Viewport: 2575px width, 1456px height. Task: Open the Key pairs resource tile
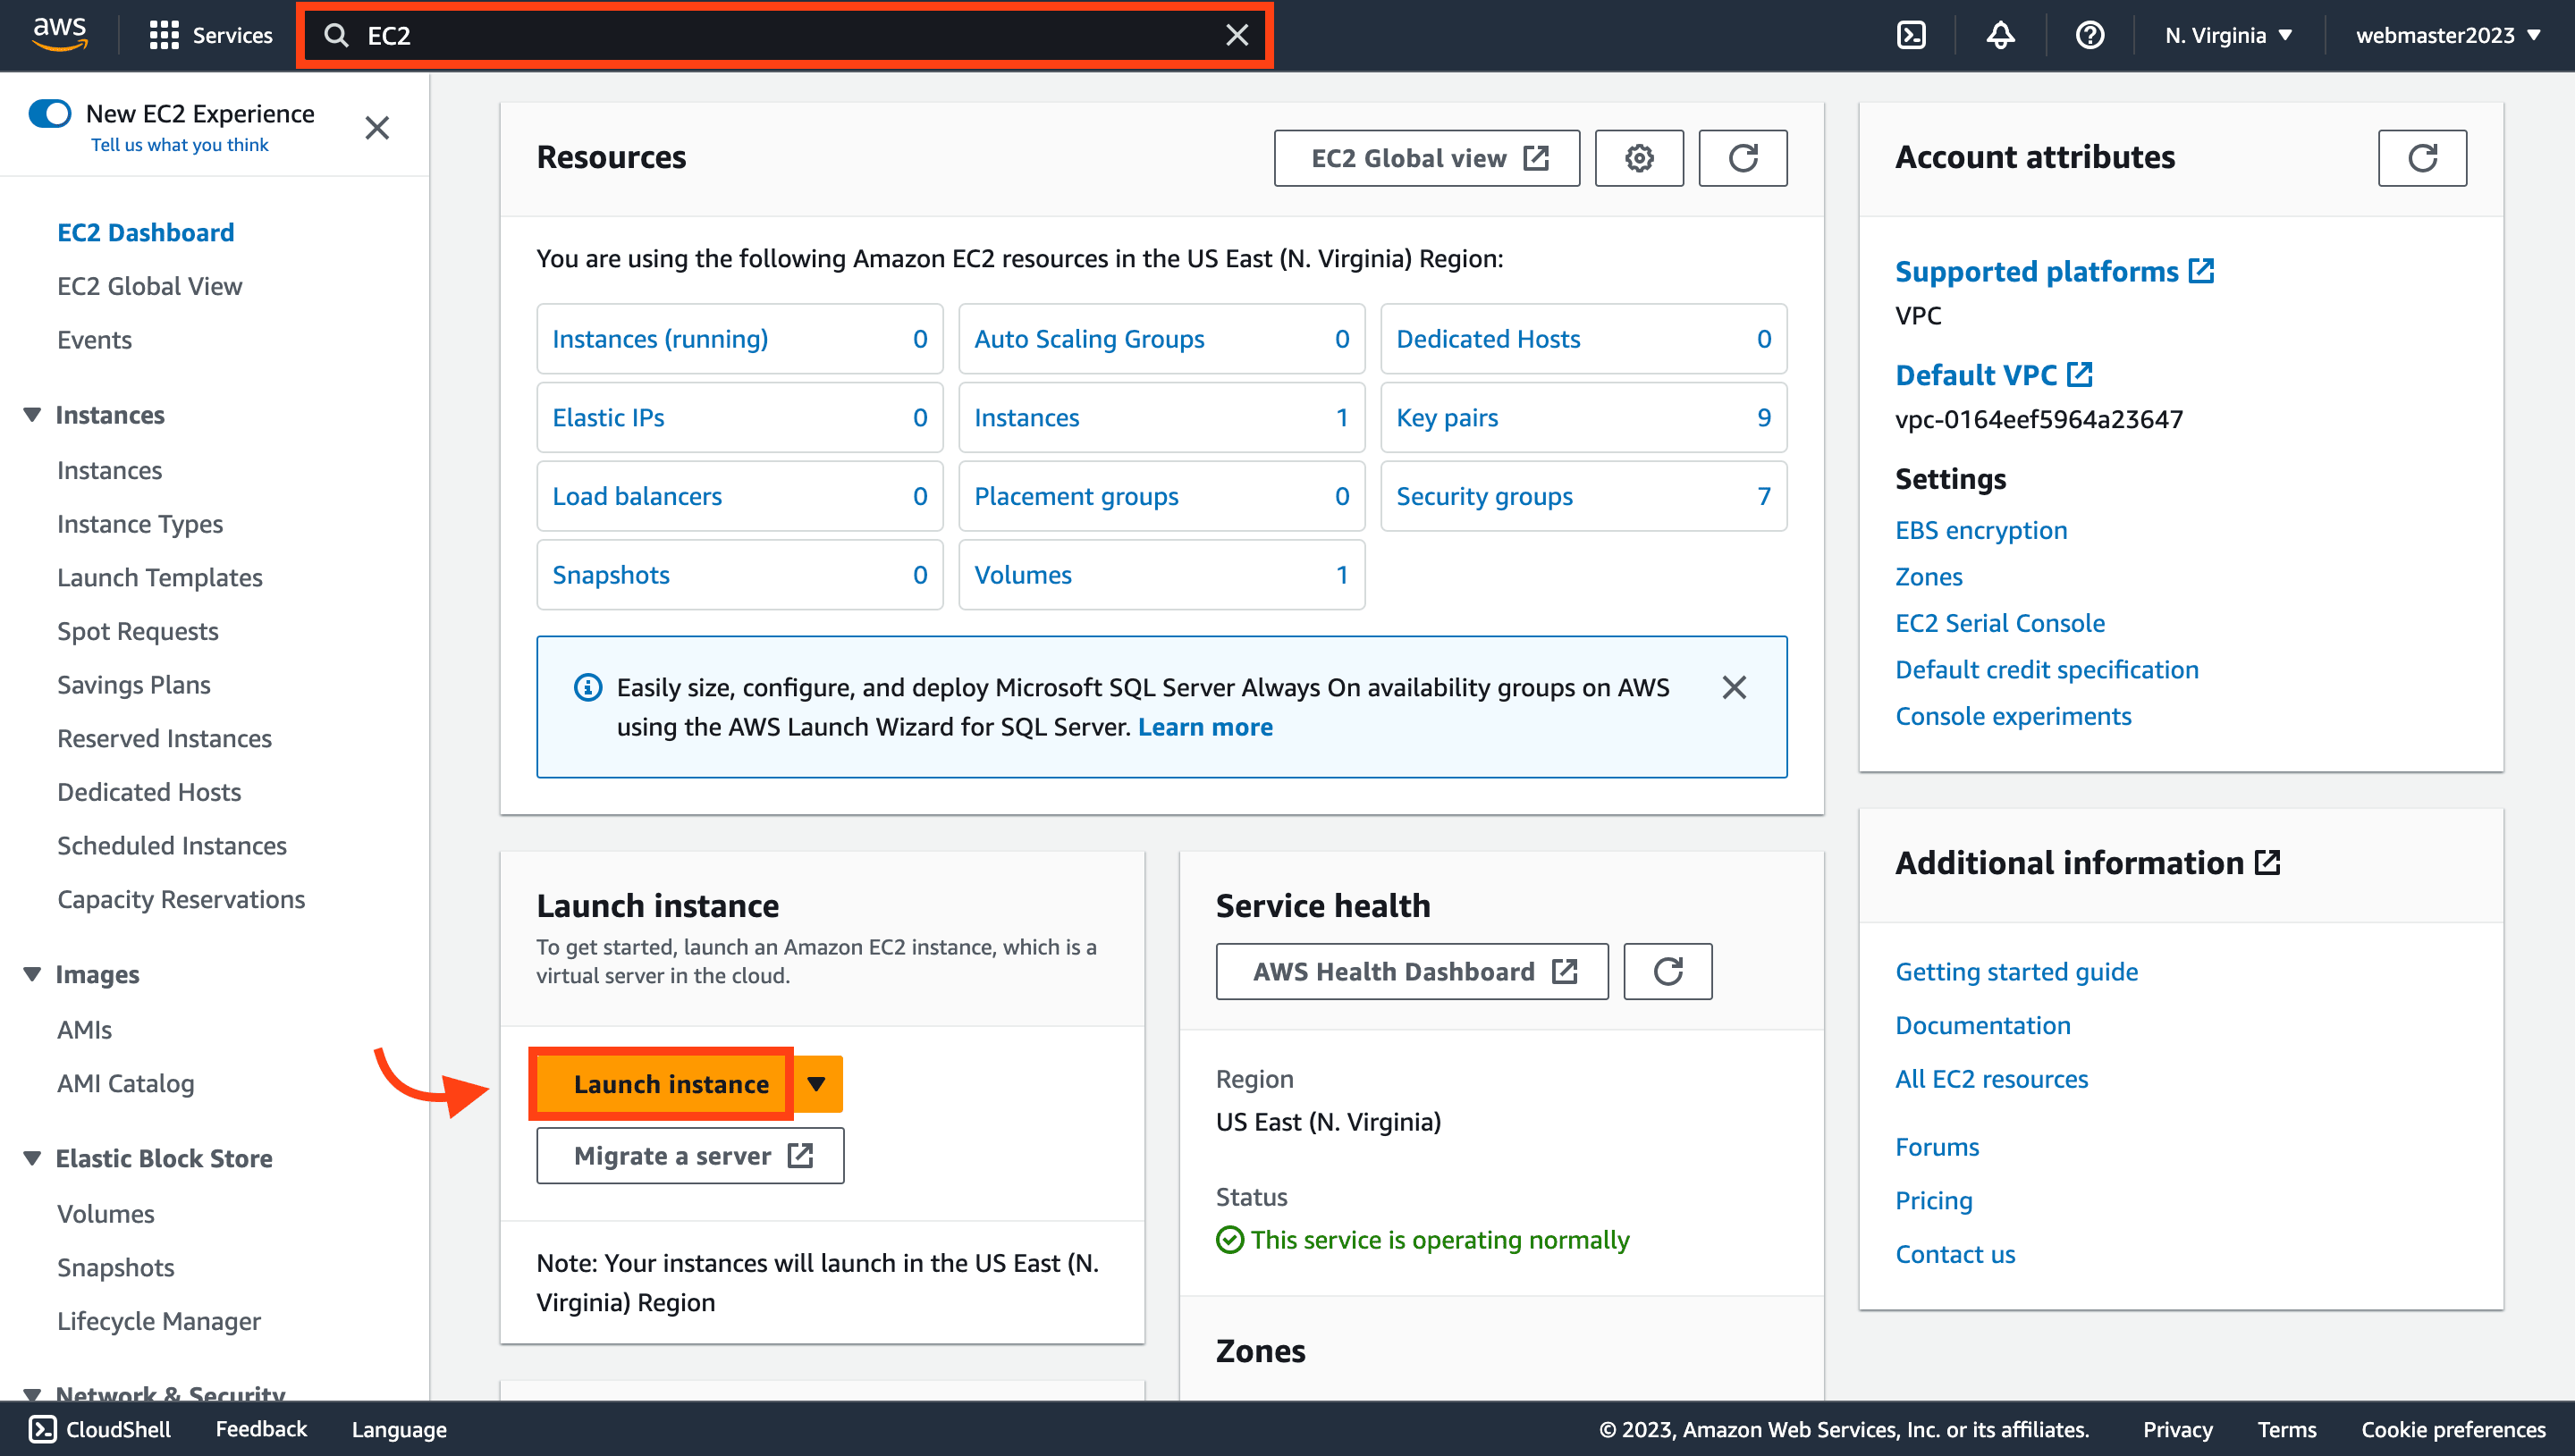click(1584, 418)
